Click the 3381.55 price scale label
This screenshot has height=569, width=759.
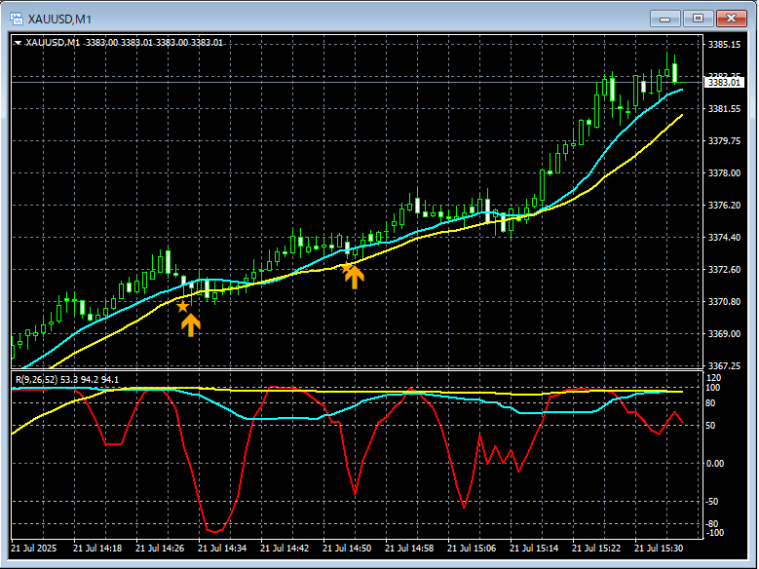click(724, 109)
